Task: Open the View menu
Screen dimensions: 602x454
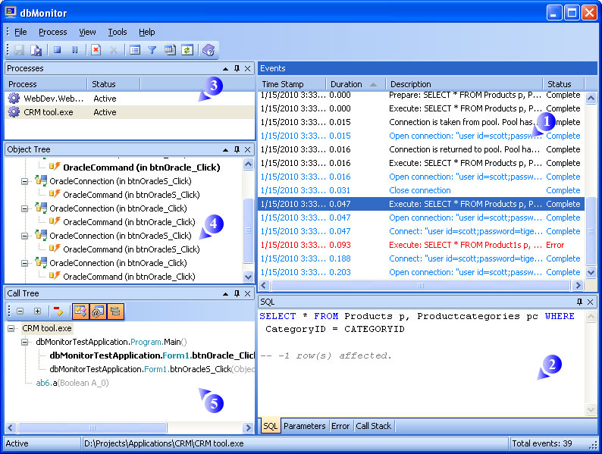Action: point(87,32)
